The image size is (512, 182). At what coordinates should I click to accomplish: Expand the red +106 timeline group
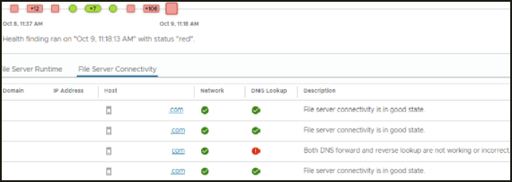click(x=152, y=8)
